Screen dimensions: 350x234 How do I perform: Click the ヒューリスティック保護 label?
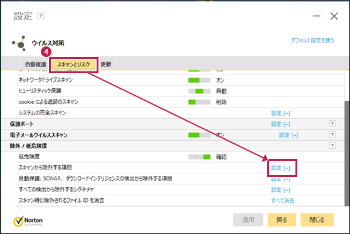click(40, 91)
